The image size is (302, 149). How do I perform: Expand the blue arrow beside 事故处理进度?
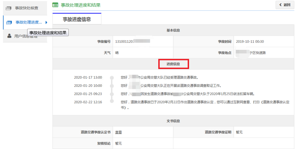[46, 23]
